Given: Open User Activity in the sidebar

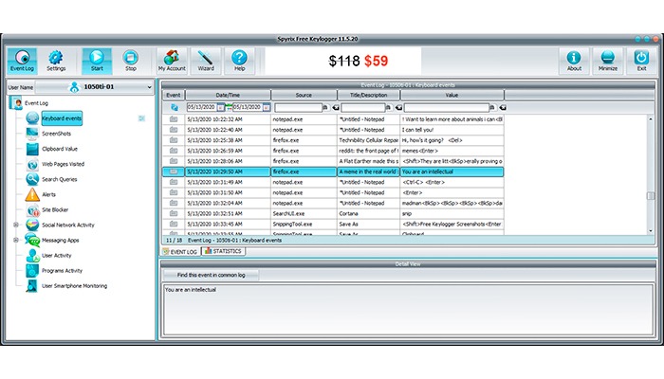Looking at the screenshot, I should pyautogui.click(x=56, y=256).
